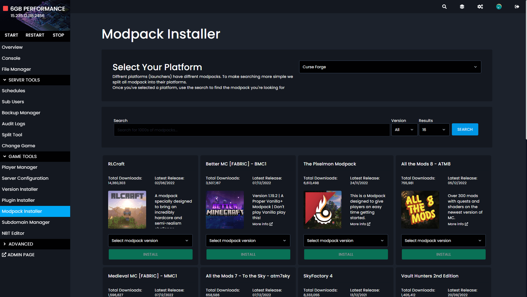Select Modpack Installer in sidebar
This screenshot has width=527, height=297.
35,211
